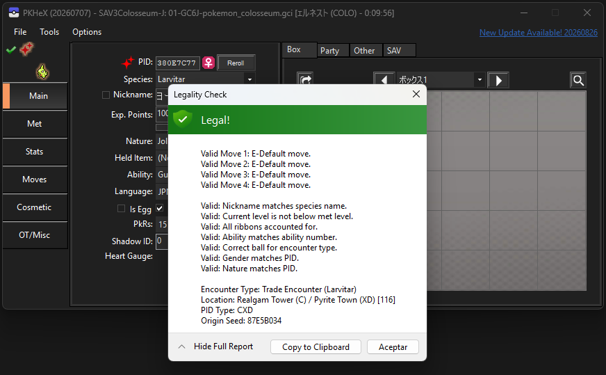The height and width of the screenshot is (375, 606).
Task: Select the Moves side tab
Action: pyautogui.click(x=35, y=179)
